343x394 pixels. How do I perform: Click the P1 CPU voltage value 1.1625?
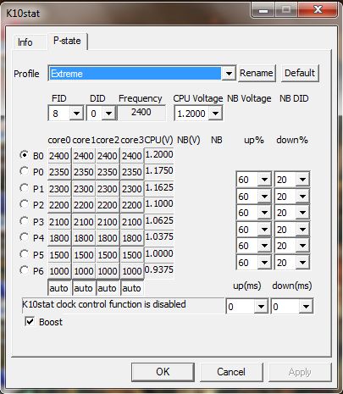159,187
